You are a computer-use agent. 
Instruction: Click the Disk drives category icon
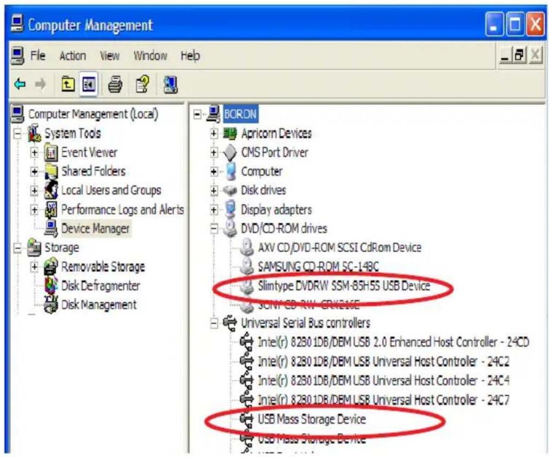click(x=230, y=190)
